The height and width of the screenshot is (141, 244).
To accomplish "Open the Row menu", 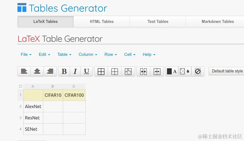I will point(111,54).
